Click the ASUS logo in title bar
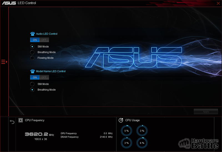Screen dimensions: 222x152 [9, 3]
